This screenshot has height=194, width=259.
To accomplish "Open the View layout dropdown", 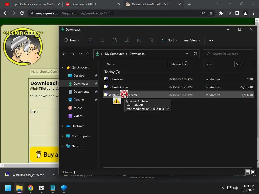I will (x=192, y=40).
